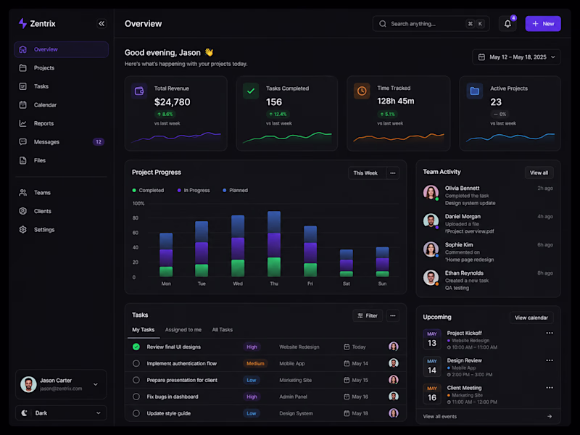The height and width of the screenshot is (435, 580).
Task: Click Olivia Bennett's avatar
Action: pyautogui.click(x=431, y=193)
